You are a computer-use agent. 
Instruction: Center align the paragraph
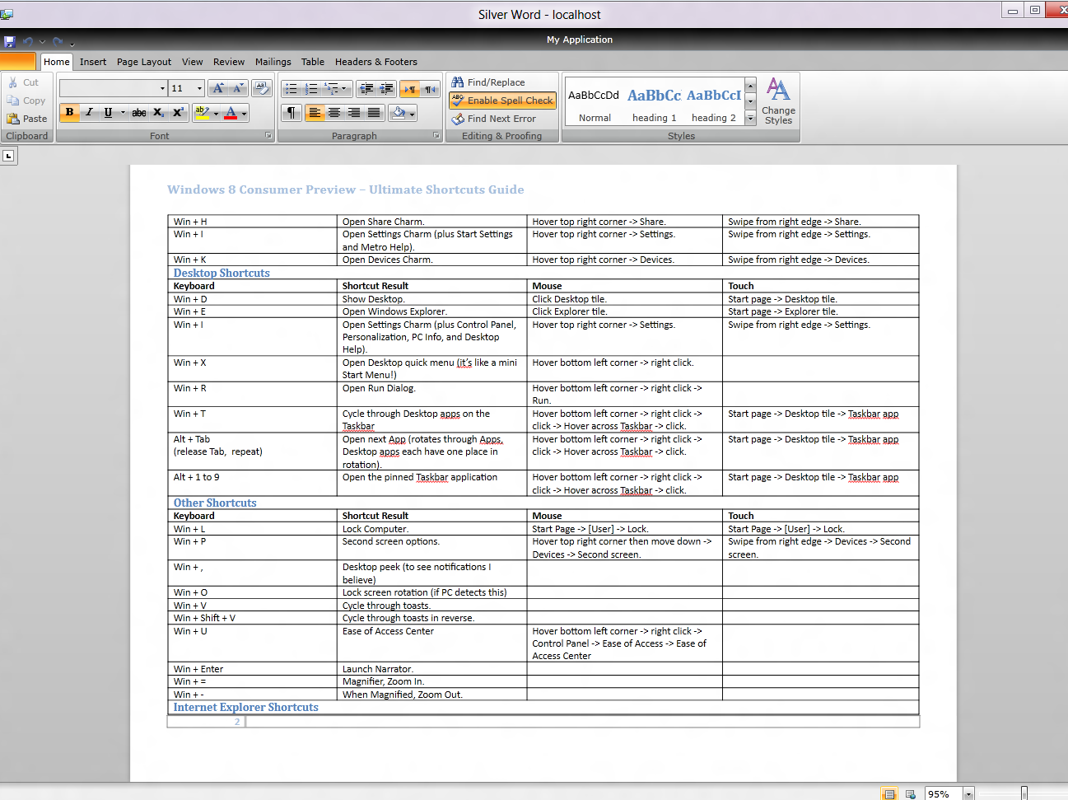[334, 113]
